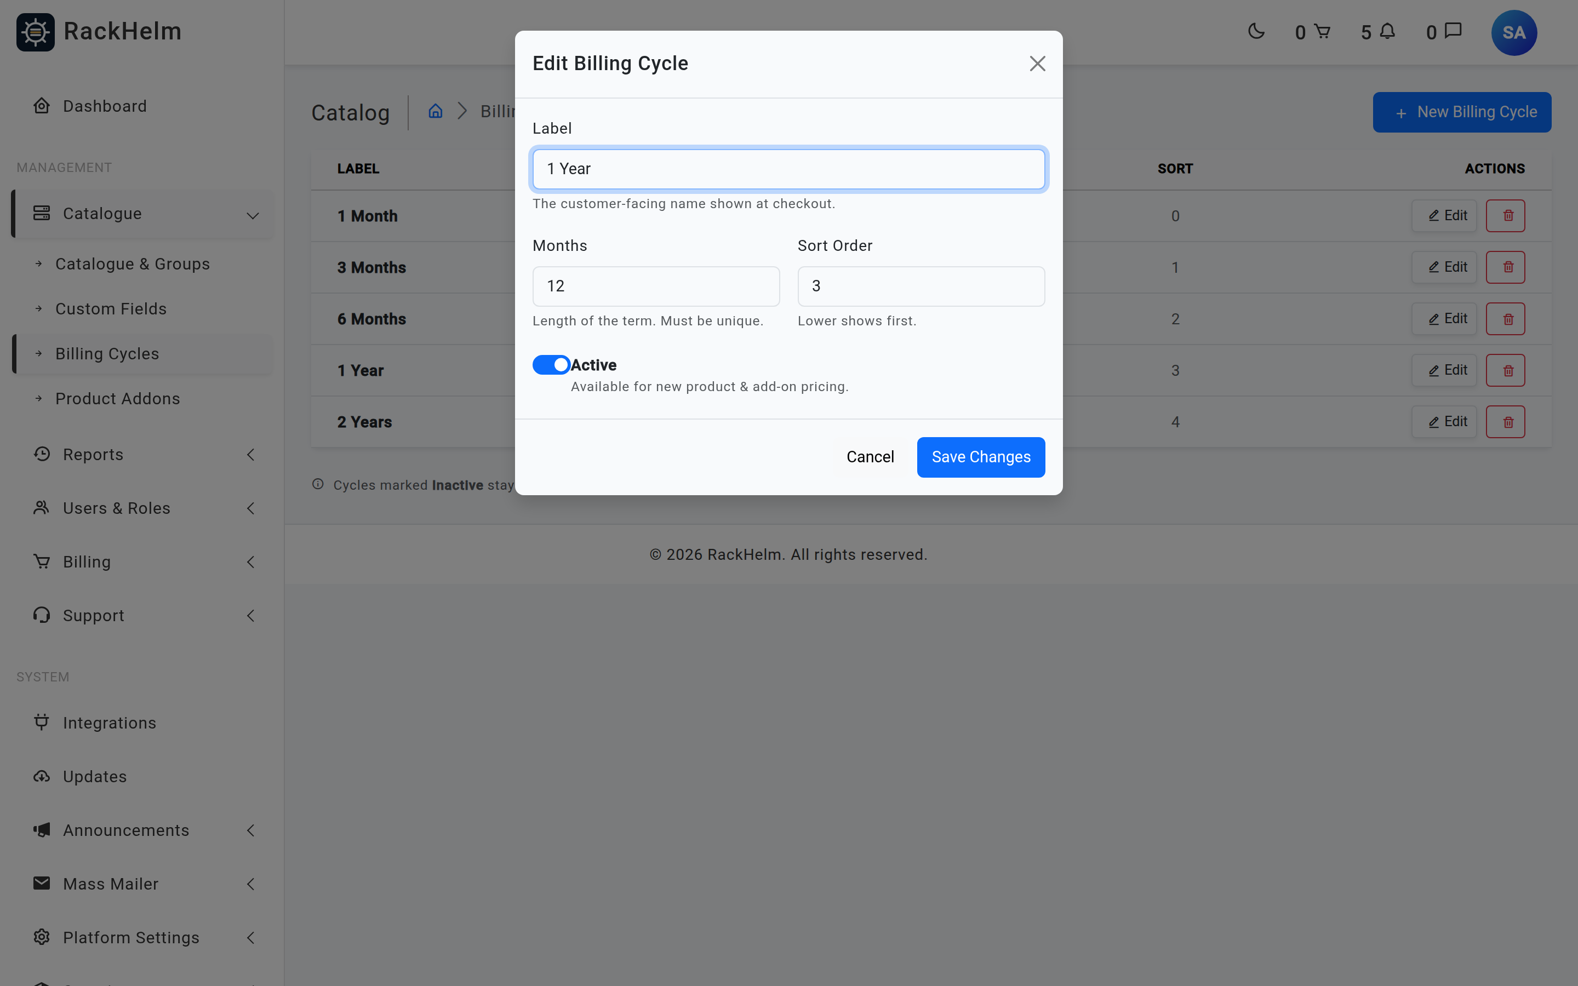Click the 3 Months row label

pos(371,267)
